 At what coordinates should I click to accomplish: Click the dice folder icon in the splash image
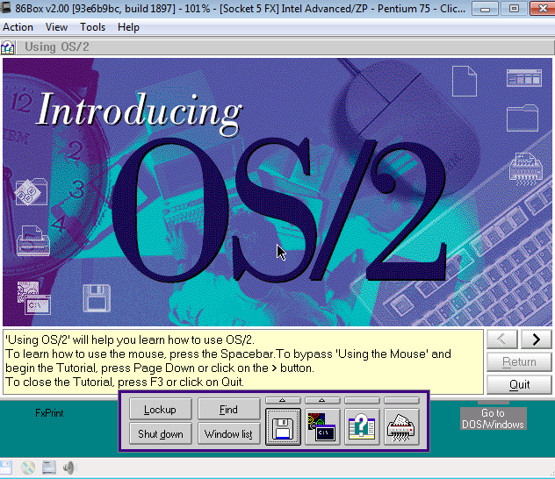click(x=31, y=192)
